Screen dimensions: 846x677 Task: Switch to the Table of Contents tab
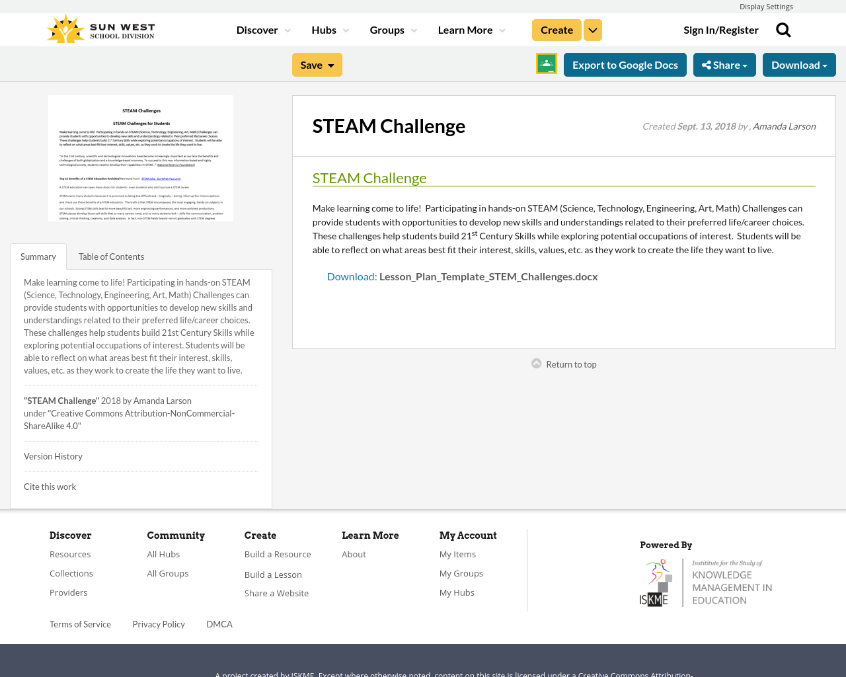[111, 256]
